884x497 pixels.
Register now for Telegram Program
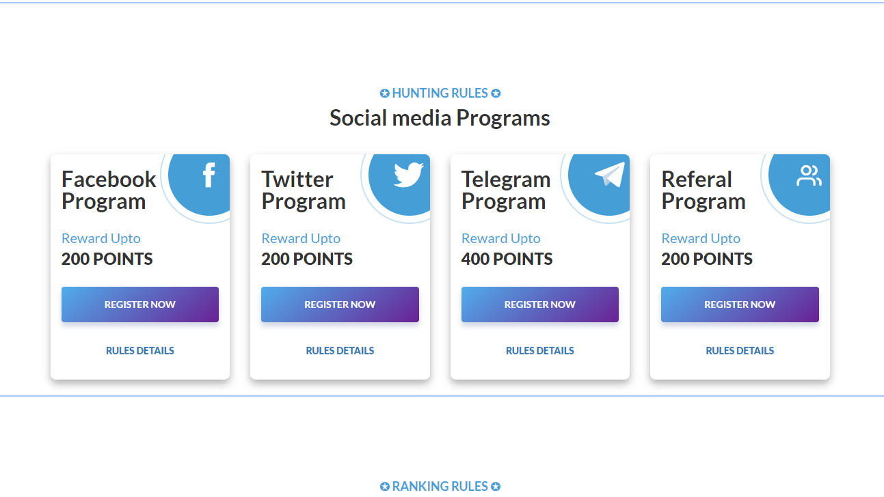click(x=540, y=304)
